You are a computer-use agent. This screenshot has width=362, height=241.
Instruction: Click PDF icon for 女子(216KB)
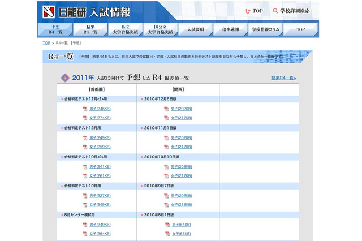(166, 205)
